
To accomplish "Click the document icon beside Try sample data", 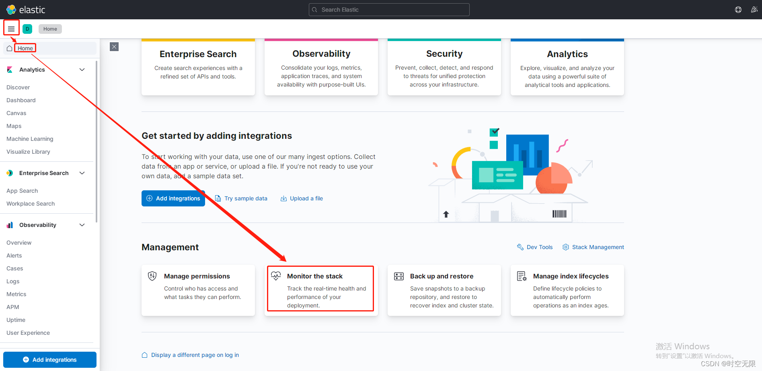I will click(x=218, y=198).
